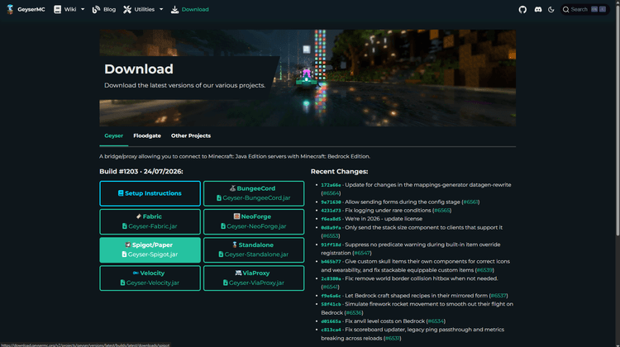Click the Velocity platform icon
Viewport: 620px width, 347px height.
tap(136, 273)
